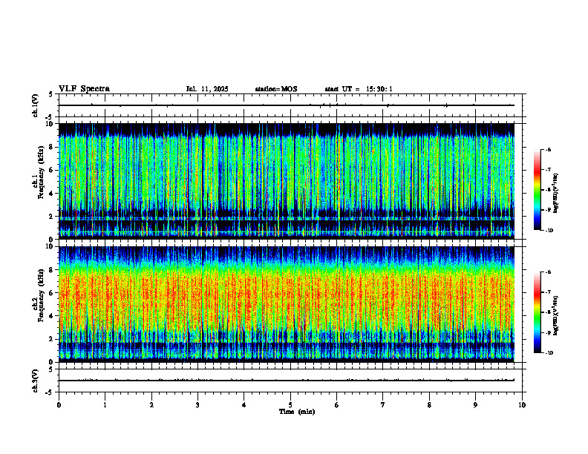Click the "-8" label on ch.1 colorbar
Viewport: 588px width, 454px height.
(x=548, y=190)
